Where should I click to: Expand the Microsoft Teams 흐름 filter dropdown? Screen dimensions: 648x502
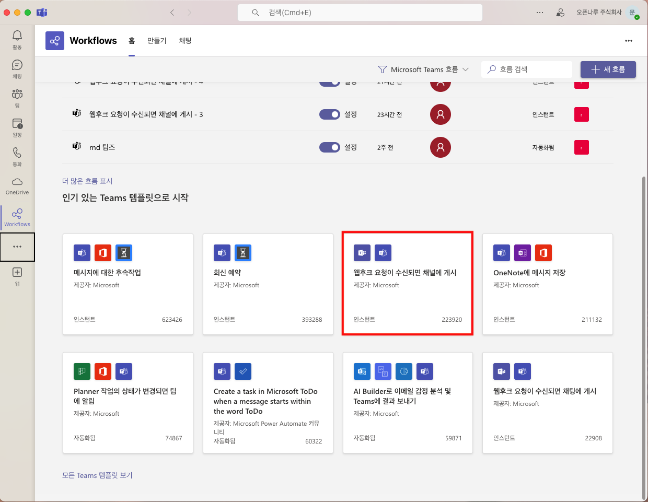[423, 69]
